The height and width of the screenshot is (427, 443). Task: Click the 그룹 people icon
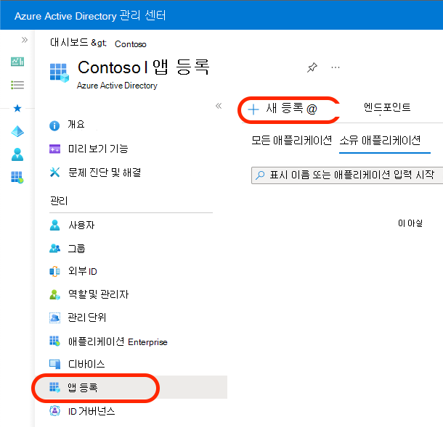coord(54,249)
